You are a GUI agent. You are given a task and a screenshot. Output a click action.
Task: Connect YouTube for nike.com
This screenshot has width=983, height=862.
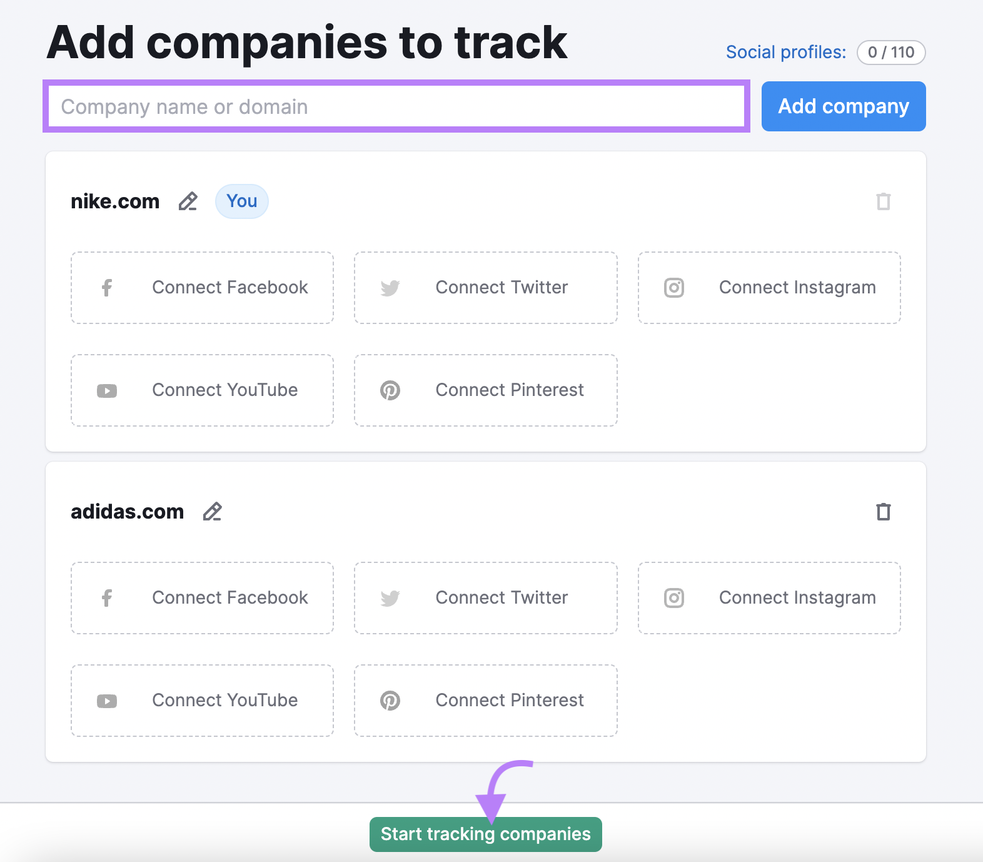pos(203,390)
